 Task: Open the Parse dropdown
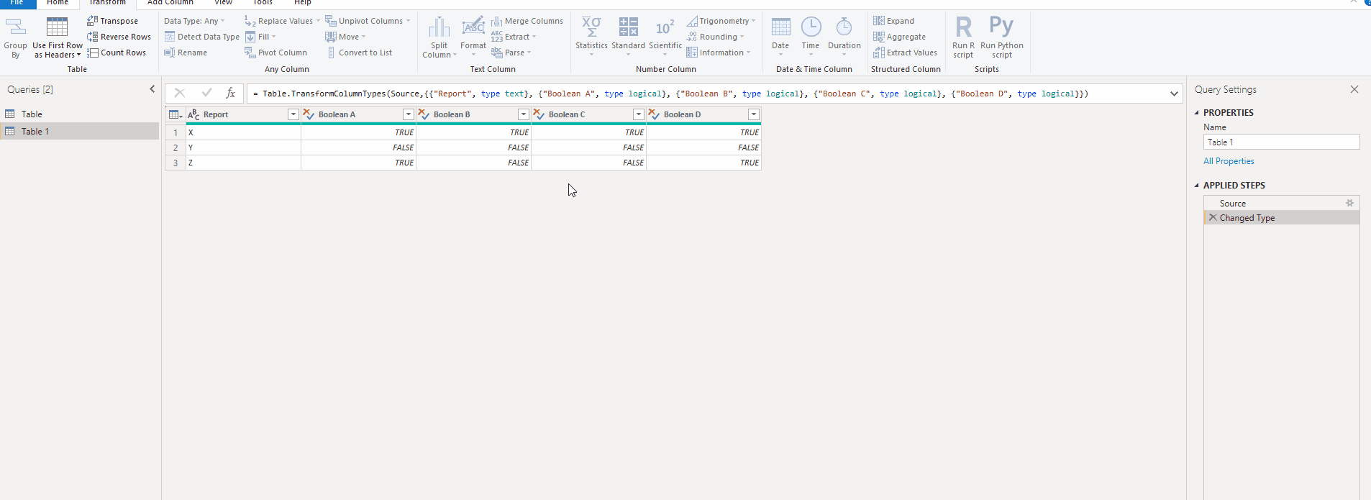(511, 53)
